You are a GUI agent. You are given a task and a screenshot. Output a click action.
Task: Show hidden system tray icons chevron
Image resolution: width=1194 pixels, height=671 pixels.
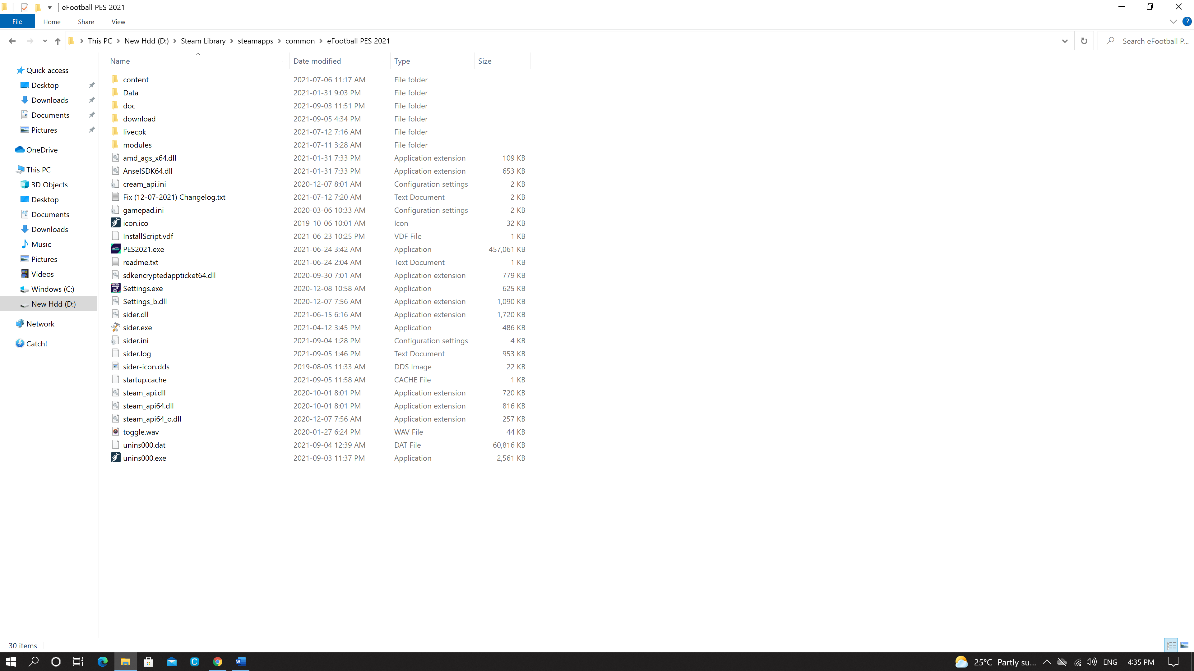click(1047, 662)
